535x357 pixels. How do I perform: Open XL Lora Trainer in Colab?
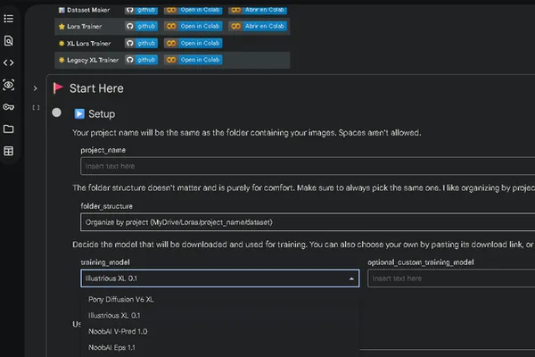193,44
